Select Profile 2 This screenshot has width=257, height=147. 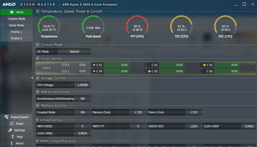(x=16, y=38)
